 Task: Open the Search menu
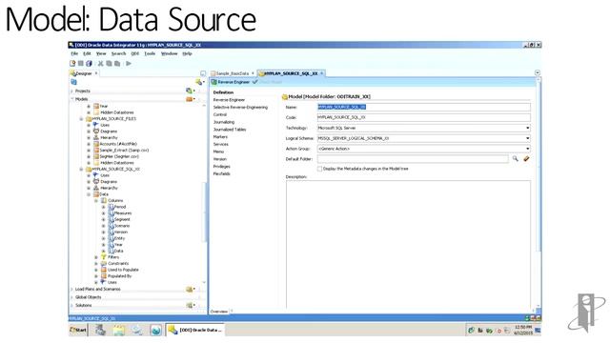pos(118,53)
